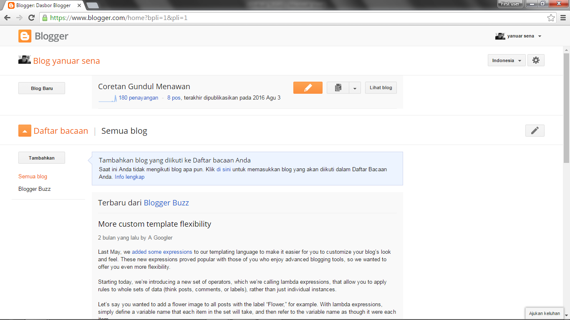Click the 'di sini' link
The height and width of the screenshot is (320, 570).
click(224, 170)
